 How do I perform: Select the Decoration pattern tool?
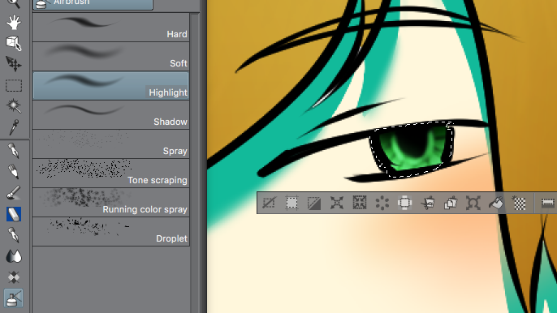click(x=14, y=277)
